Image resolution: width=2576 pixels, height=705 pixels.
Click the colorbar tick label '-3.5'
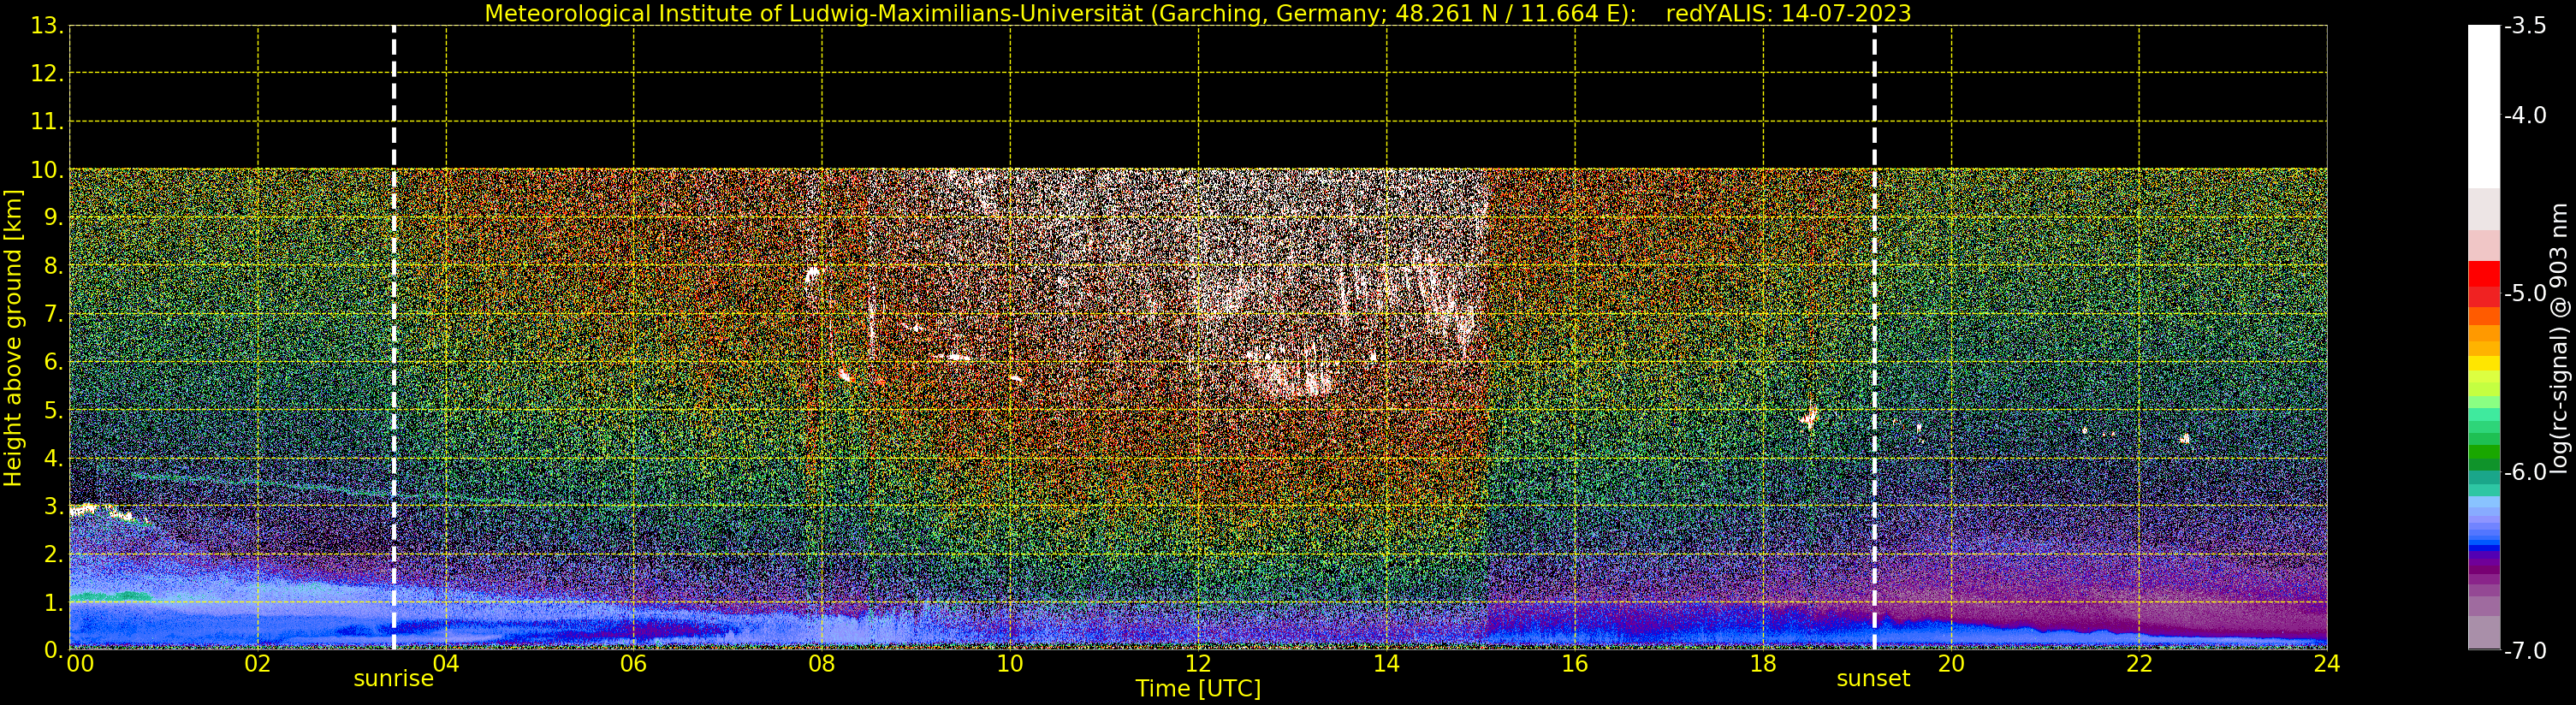click(2525, 27)
